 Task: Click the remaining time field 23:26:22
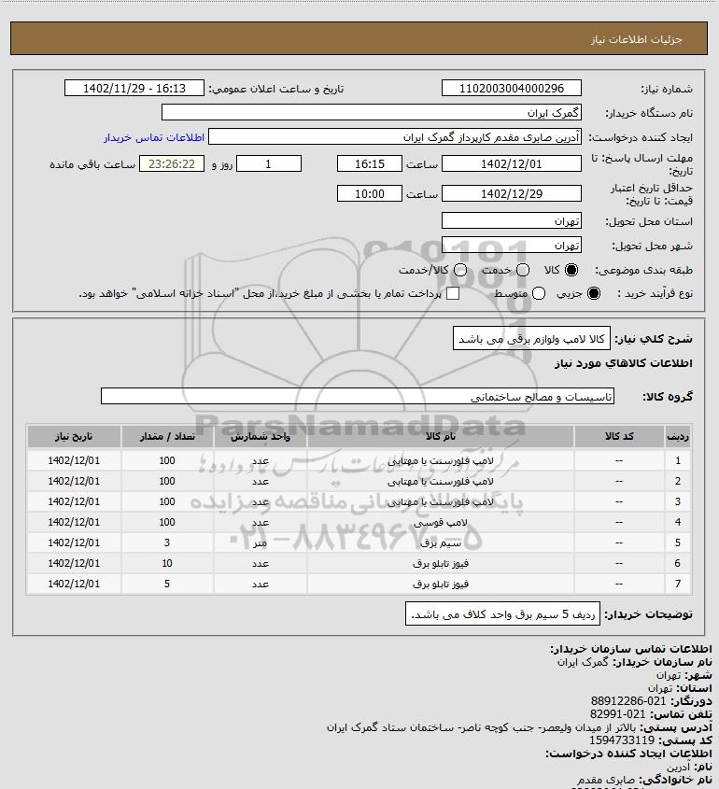click(172, 164)
